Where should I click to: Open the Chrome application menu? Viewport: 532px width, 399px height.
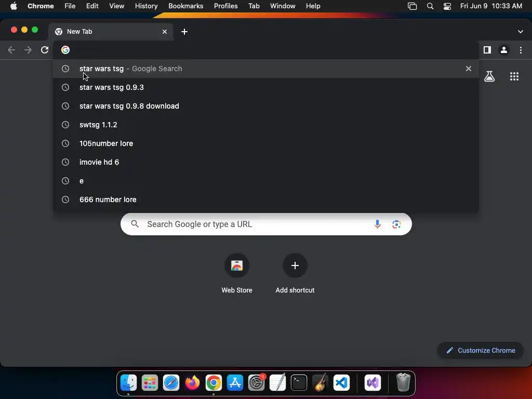click(x=41, y=6)
